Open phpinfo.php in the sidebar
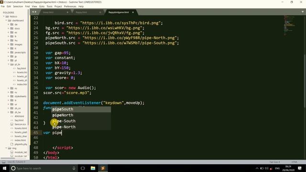 pyautogui.click(x=21, y=144)
